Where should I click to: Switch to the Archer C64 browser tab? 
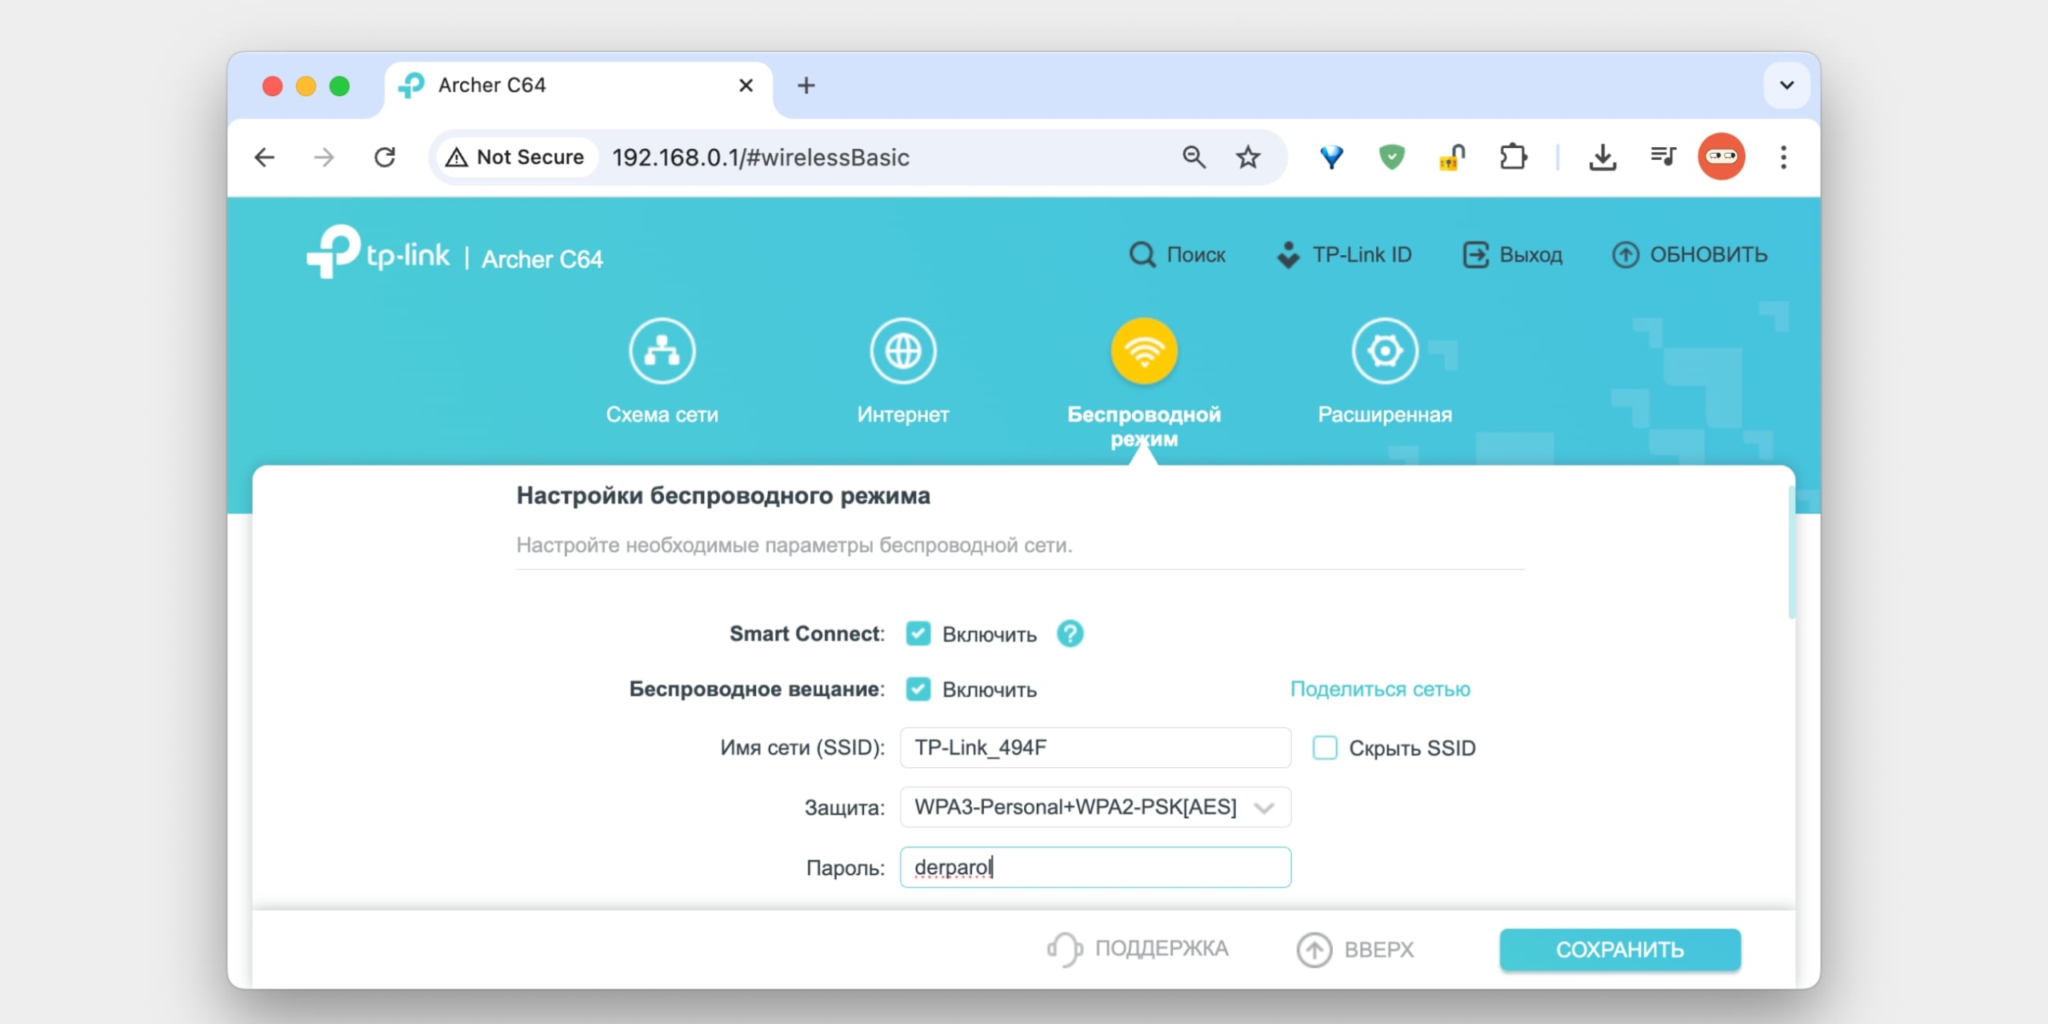492,85
